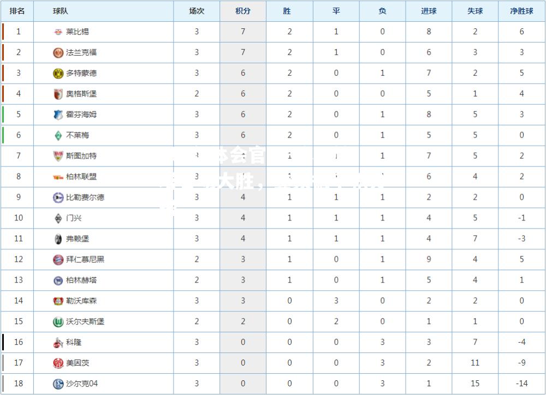
Task: Click the Werder Bremen (不莱梅) diamond logo
Action: pos(58,135)
